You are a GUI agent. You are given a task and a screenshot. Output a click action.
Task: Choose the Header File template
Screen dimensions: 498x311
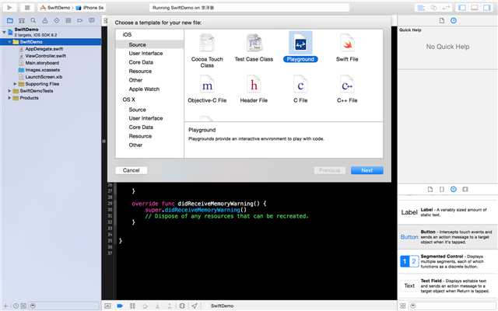[254, 89]
